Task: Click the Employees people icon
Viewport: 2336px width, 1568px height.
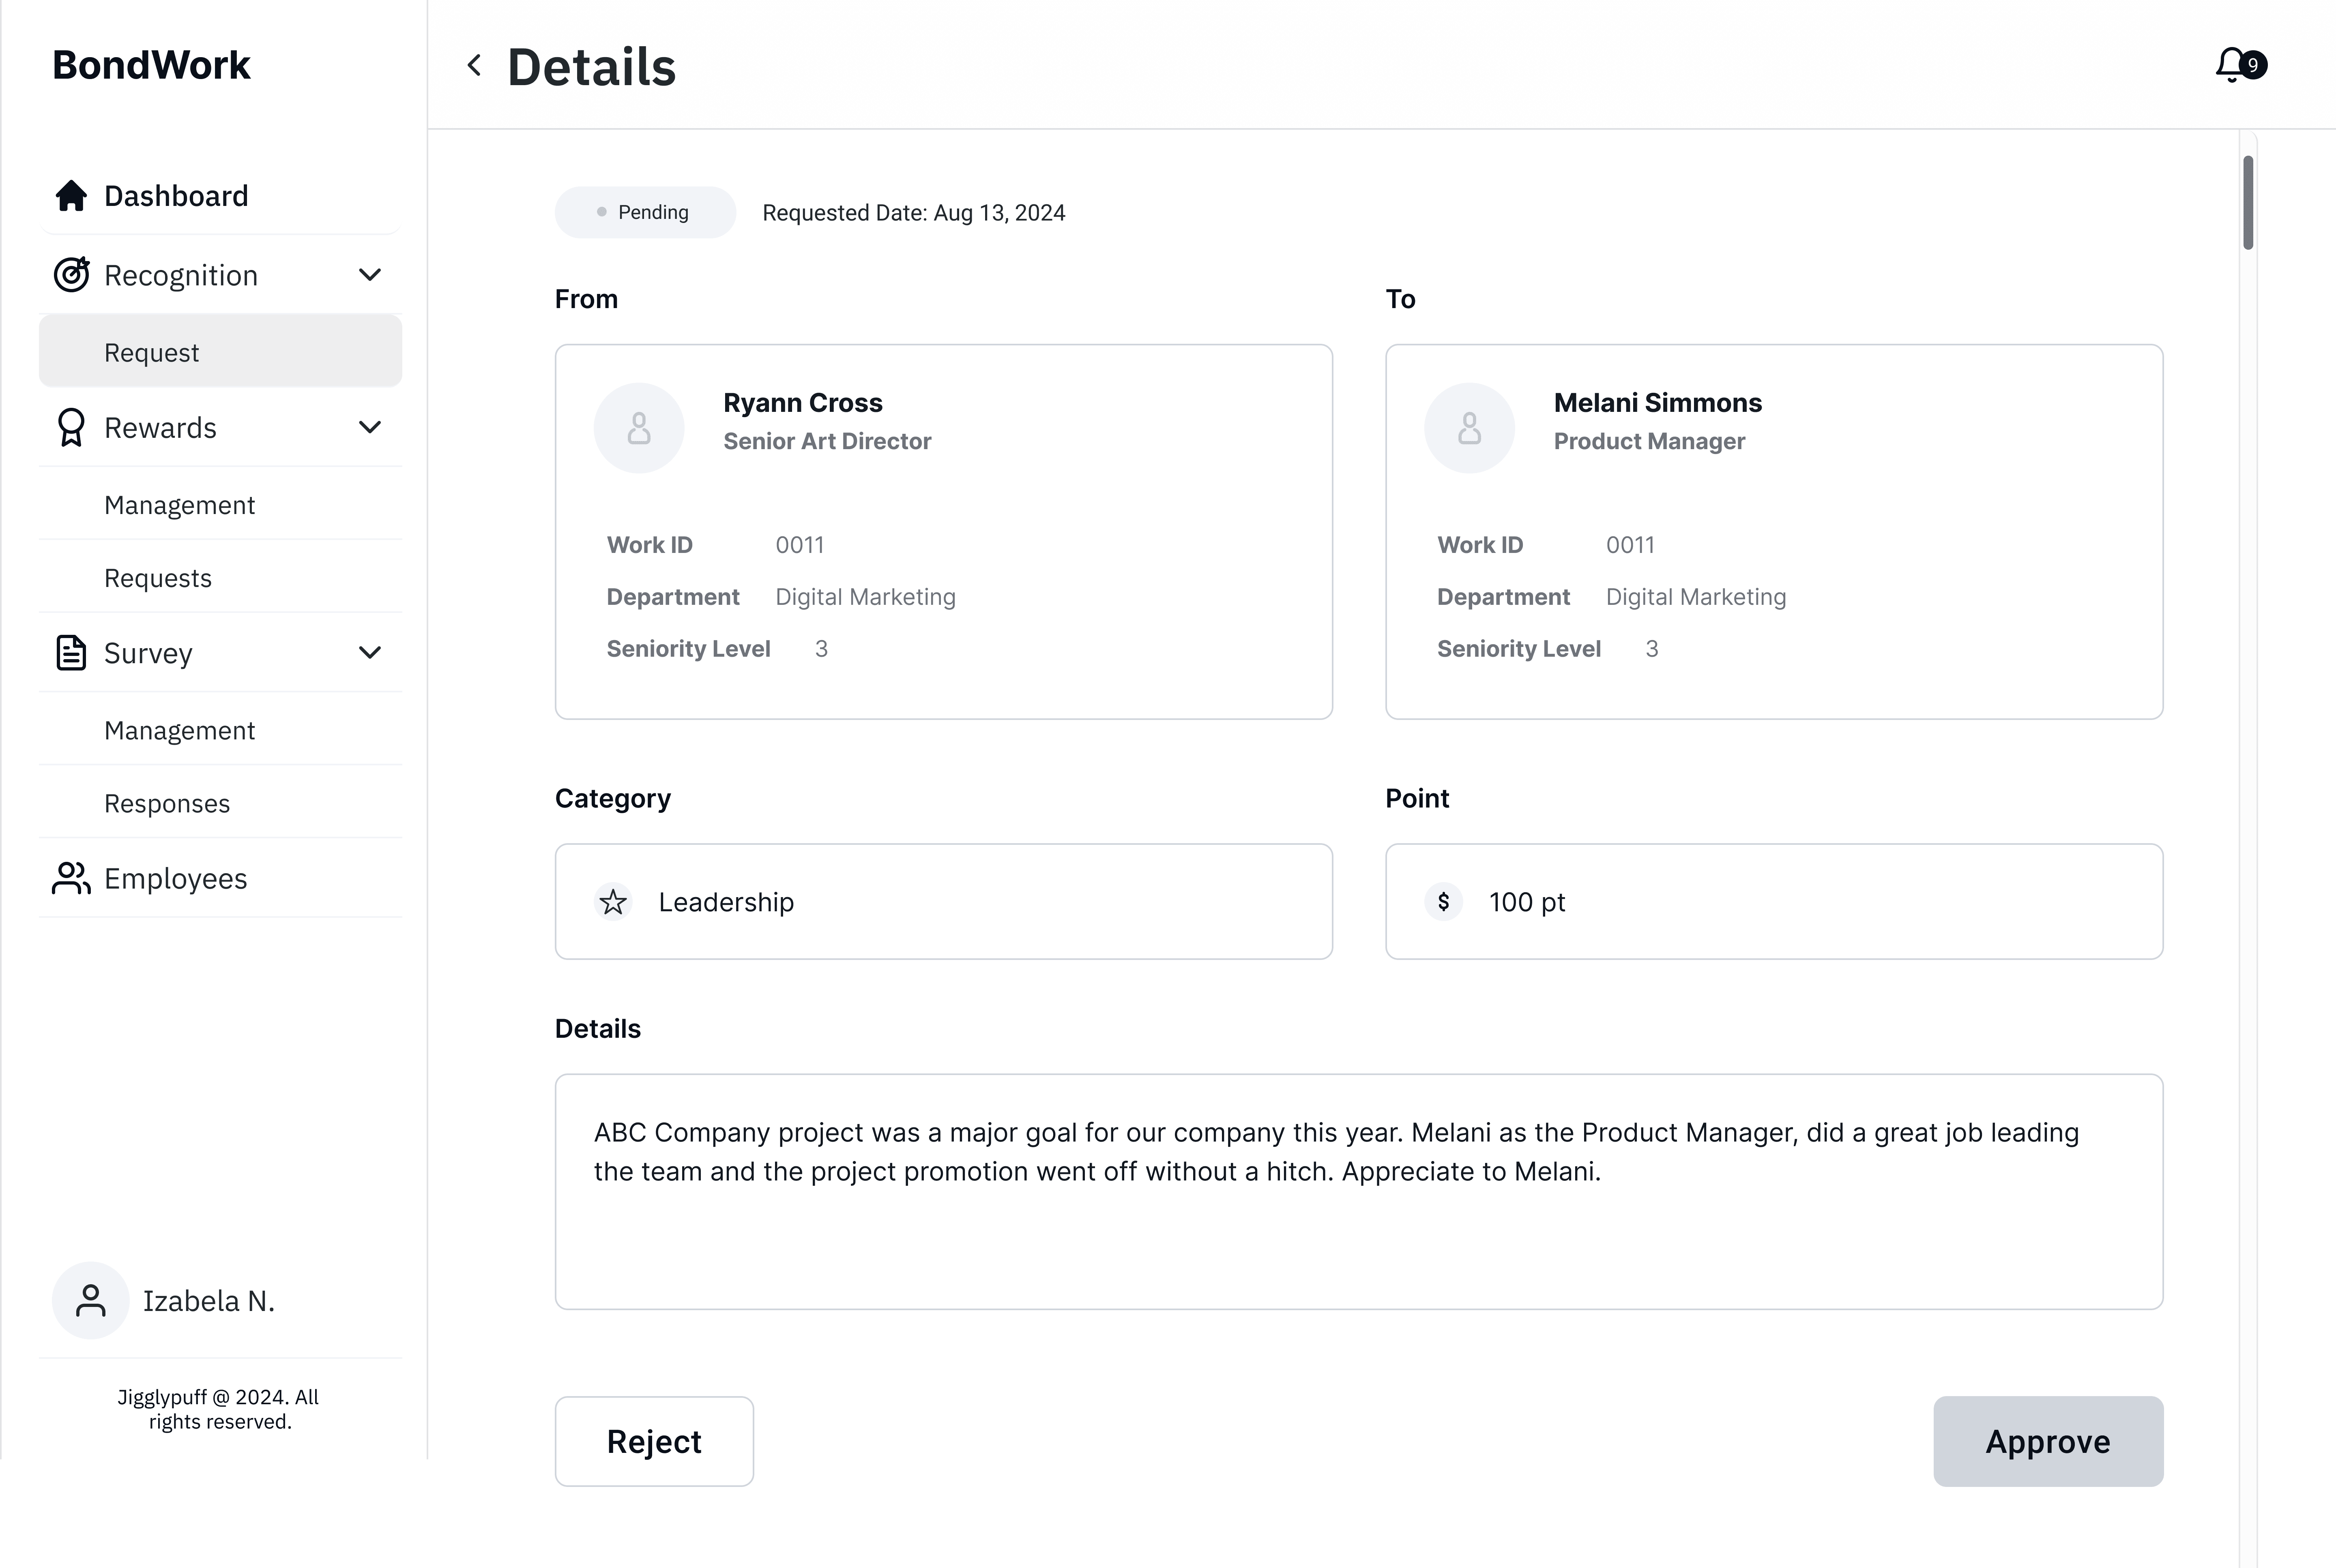Action: coord(71,879)
